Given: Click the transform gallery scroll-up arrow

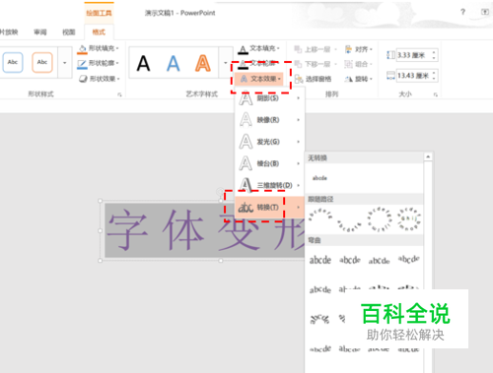Looking at the screenshot, I should [428, 156].
